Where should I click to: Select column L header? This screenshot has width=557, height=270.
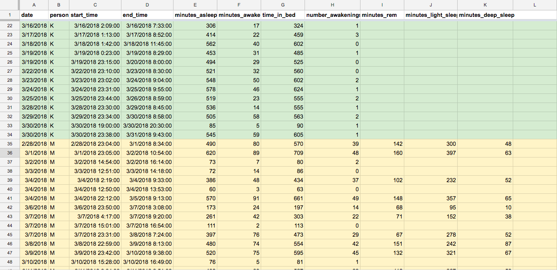coord(534,5)
